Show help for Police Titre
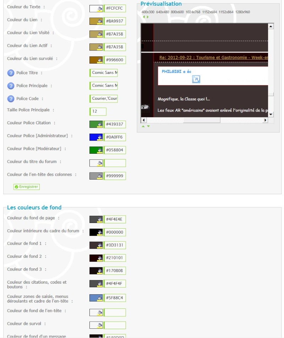The height and width of the screenshot is (338, 284). (11, 73)
